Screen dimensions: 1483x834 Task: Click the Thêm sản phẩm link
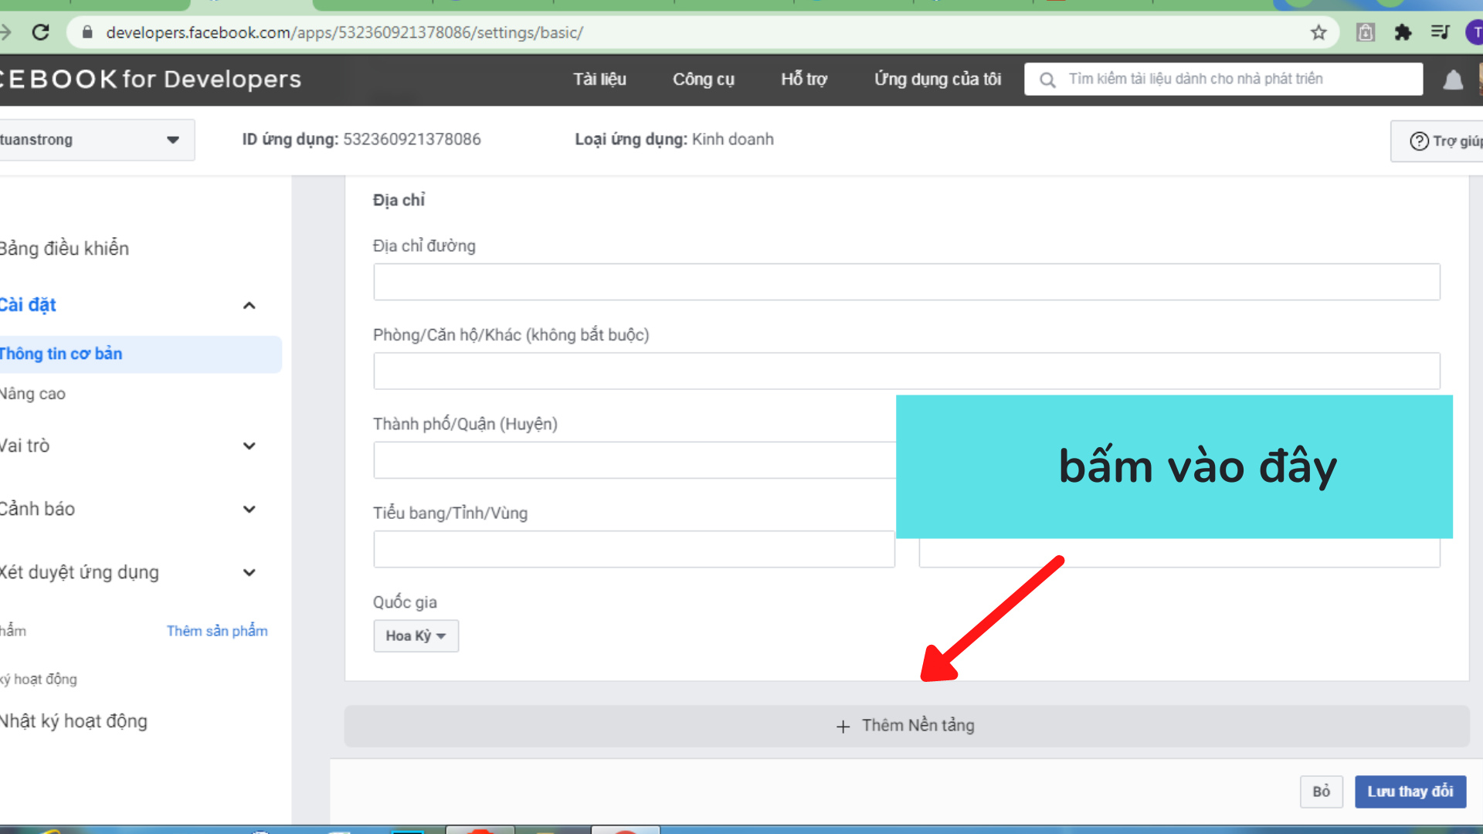217,631
